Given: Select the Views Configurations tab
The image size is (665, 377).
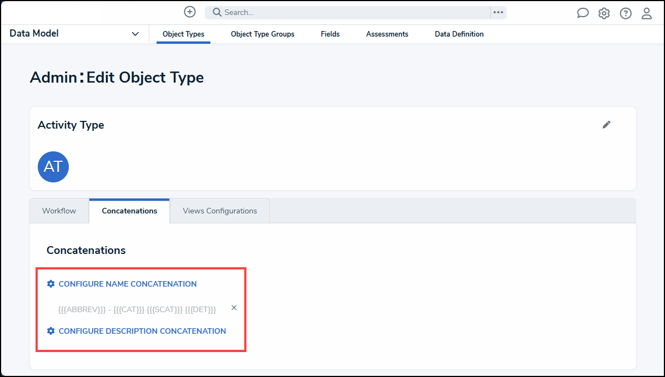Looking at the screenshot, I should (220, 211).
